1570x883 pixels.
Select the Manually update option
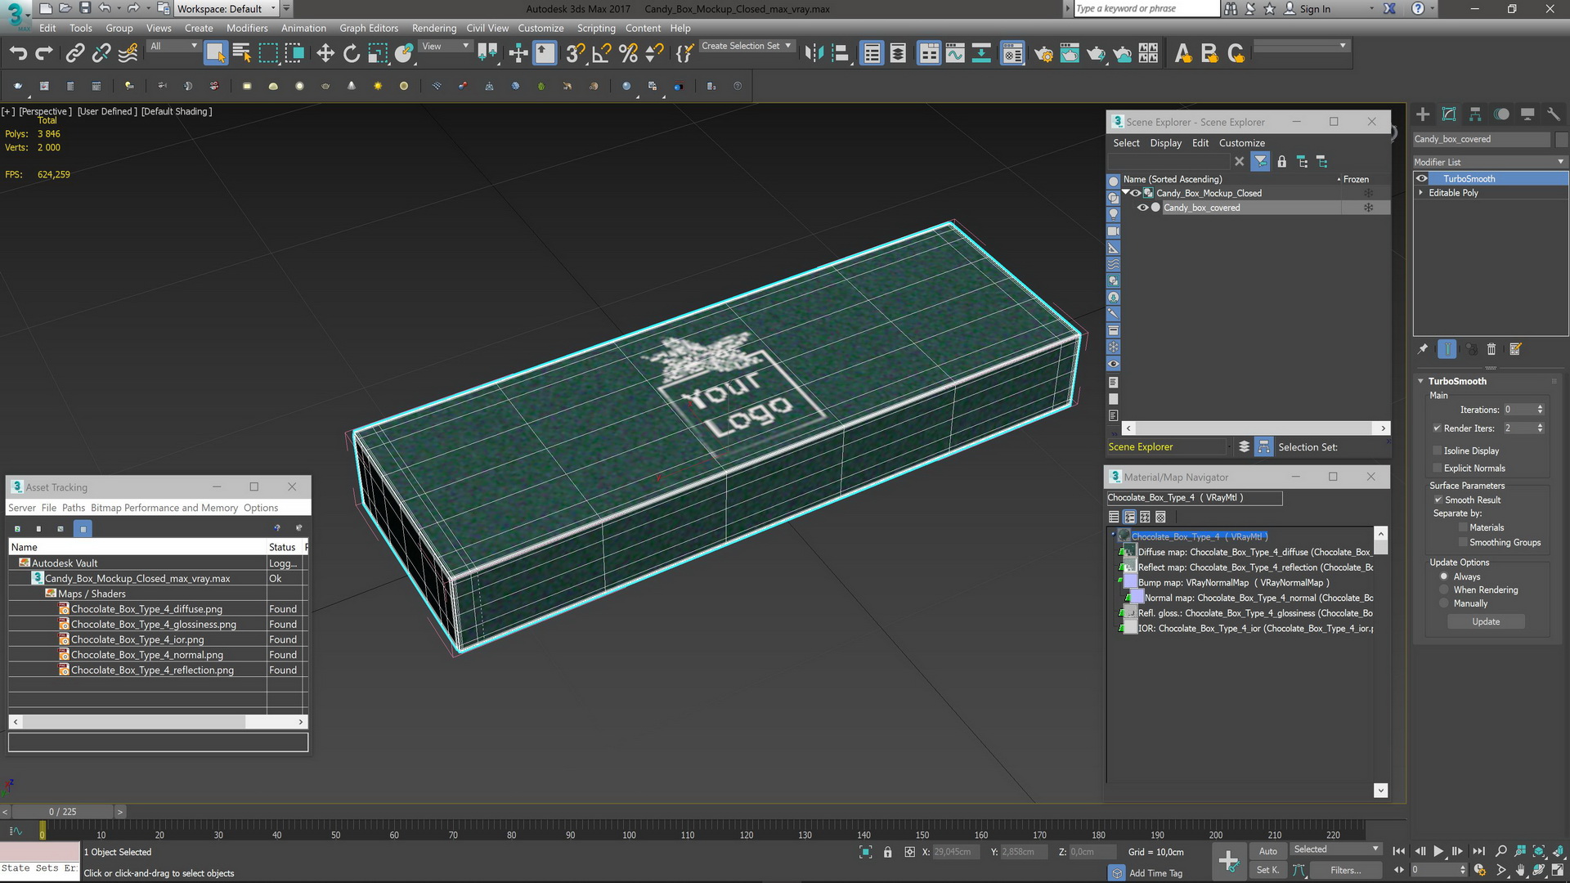(1444, 603)
